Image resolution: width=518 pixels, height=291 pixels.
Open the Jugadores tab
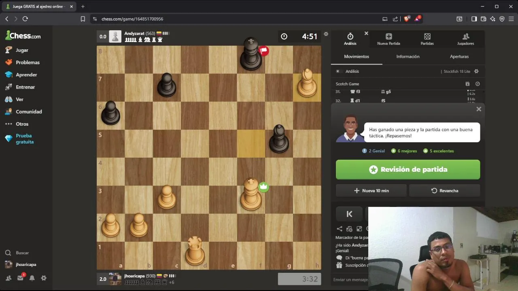pyautogui.click(x=465, y=39)
